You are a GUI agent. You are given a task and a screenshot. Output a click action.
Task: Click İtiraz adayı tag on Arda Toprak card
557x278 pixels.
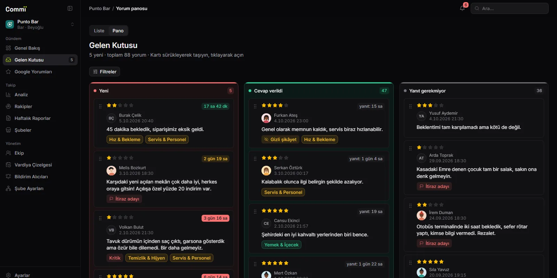tap(434, 186)
